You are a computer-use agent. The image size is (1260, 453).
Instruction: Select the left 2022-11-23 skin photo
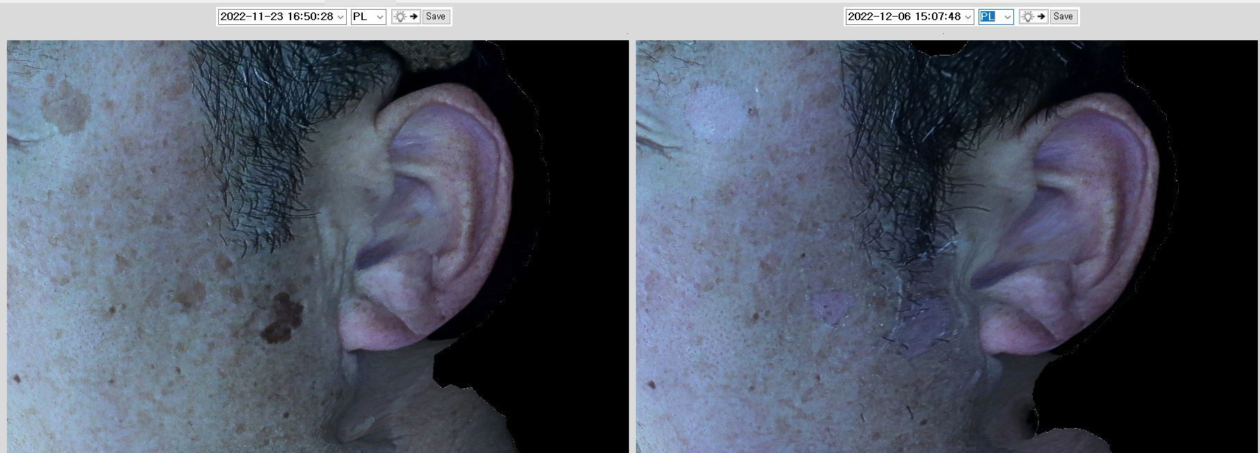click(x=317, y=246)
